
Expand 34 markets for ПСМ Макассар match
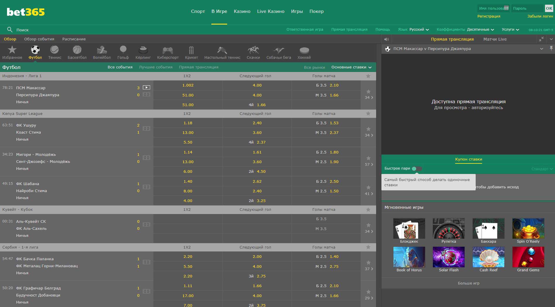coord(369,98)
